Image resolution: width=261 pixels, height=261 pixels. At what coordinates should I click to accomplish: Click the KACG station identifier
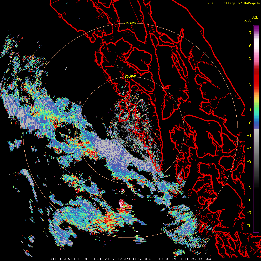point(164,259)
